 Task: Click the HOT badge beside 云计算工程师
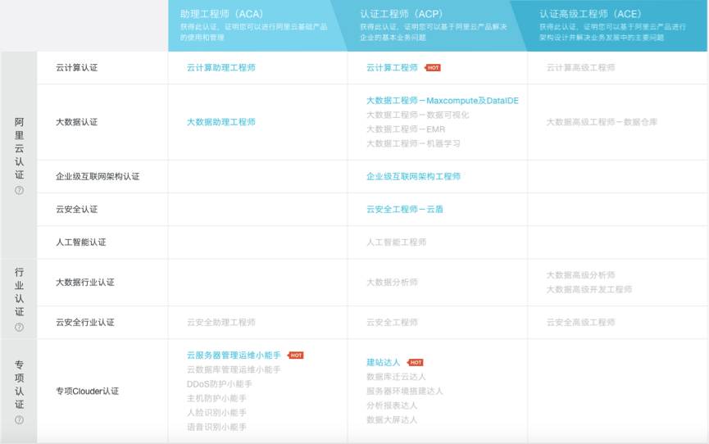click(x=433, y=68)
